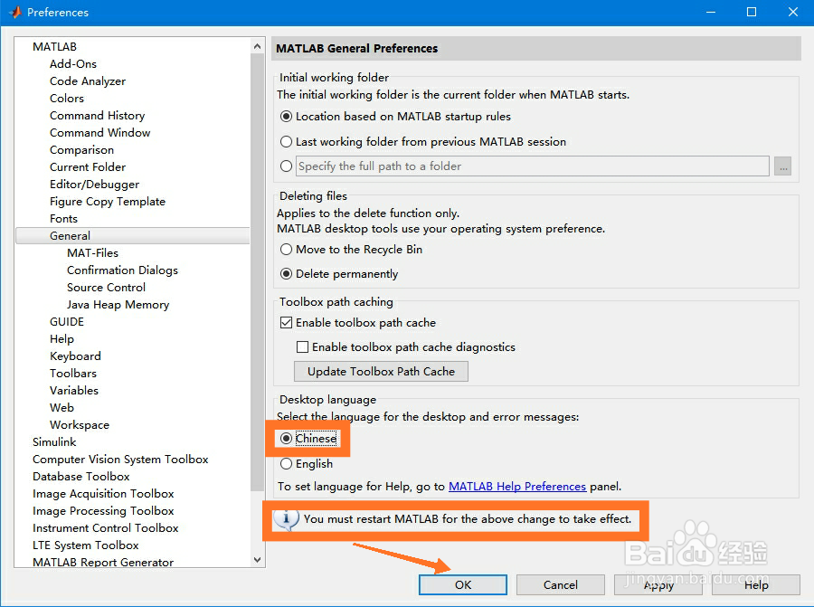The width and height of the screenshot is (814, 607).
Task: Open Web preferences
Action: [62, 408]
